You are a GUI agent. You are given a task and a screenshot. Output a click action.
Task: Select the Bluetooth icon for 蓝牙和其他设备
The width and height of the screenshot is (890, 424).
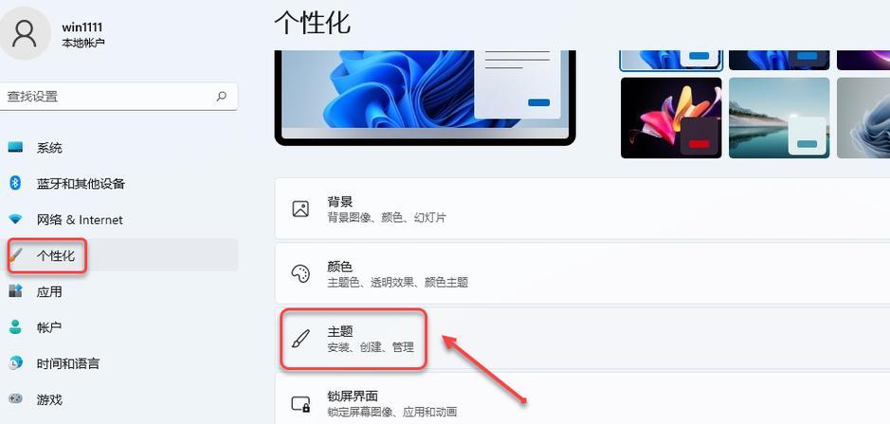pos(16,183)
